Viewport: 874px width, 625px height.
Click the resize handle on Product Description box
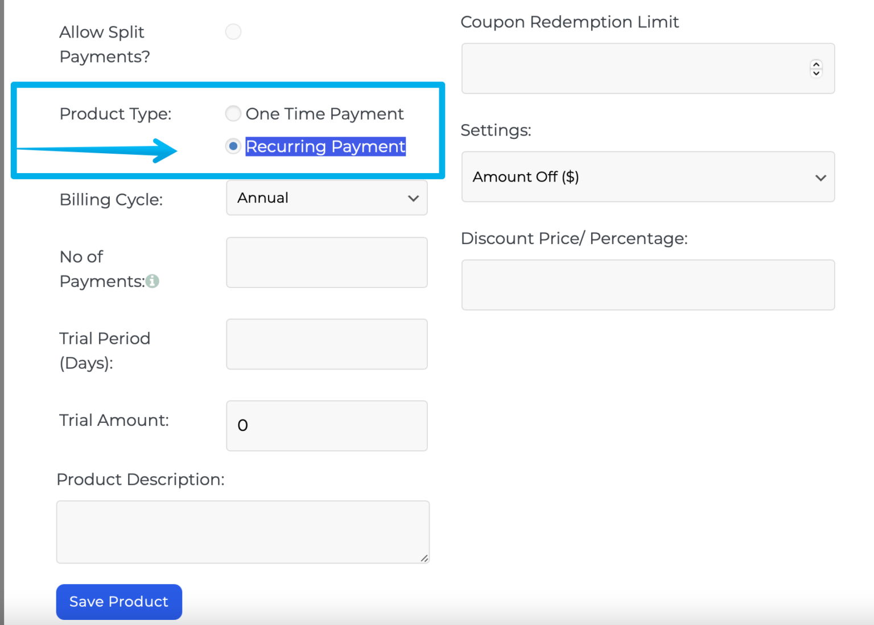point(425,558)
